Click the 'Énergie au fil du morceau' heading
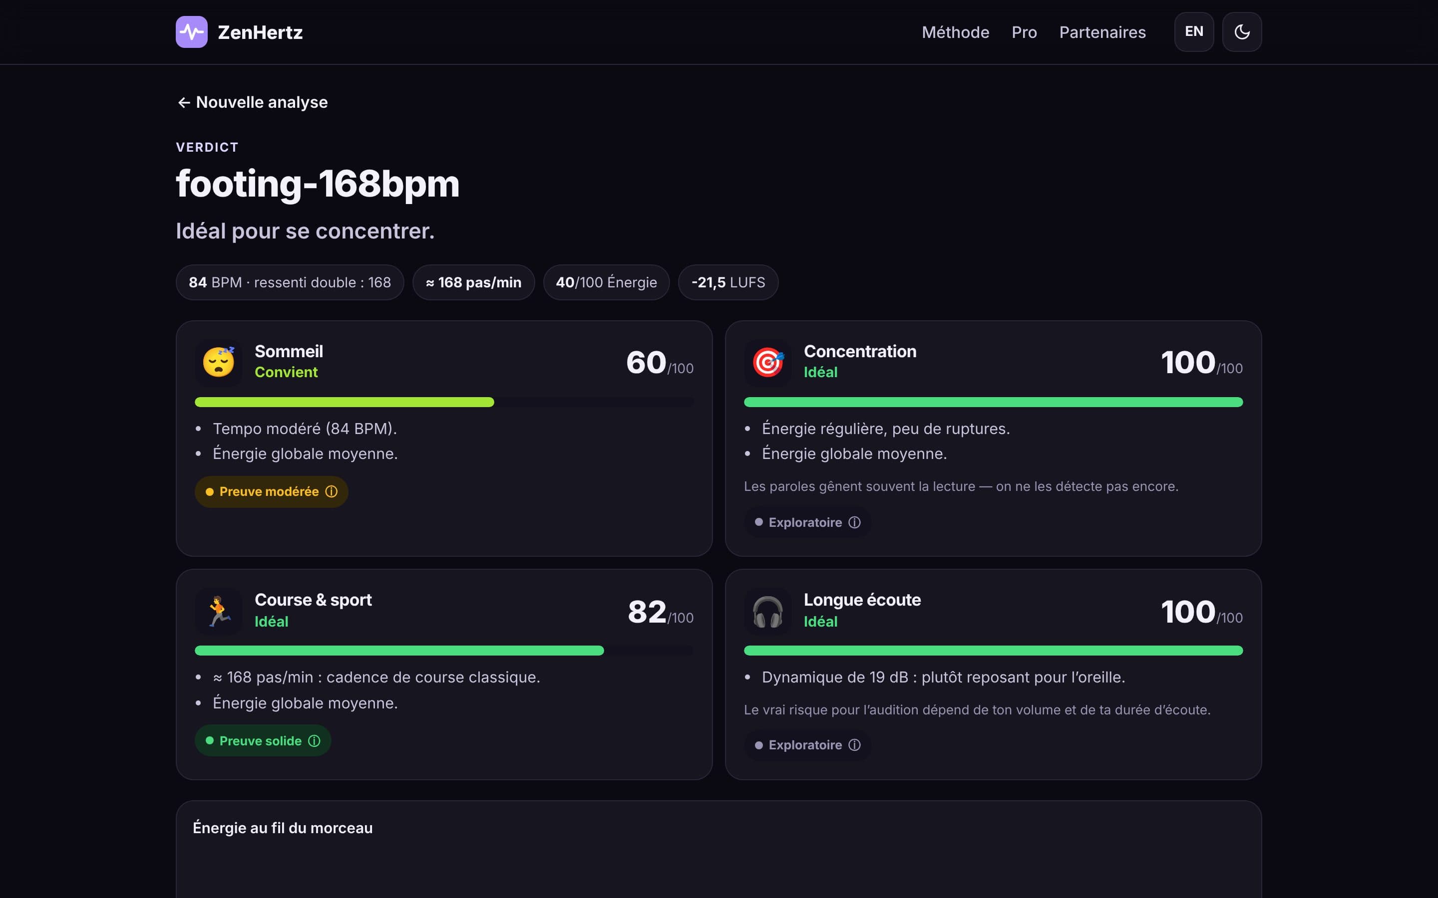The height and width of the screenshot is (898, 1438). pos(283,828)
